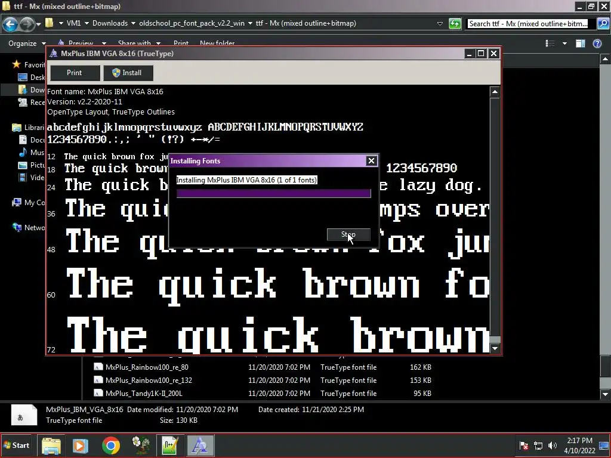Click the font viewer taskbar icon
This screenshot has width=611, height=458.
point(200,445)
